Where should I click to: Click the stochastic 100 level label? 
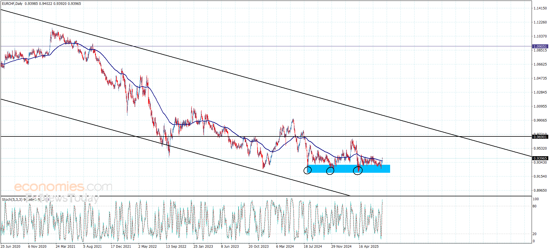click(x=536, y=199)
